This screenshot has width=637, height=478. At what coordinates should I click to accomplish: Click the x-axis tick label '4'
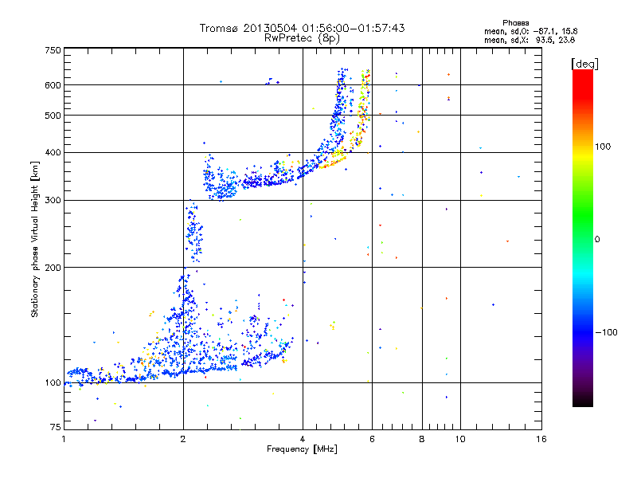coord(303,439)
